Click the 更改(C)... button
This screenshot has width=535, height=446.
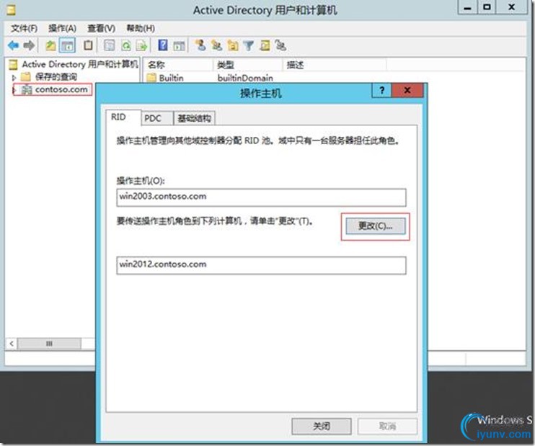click(376, 226)
